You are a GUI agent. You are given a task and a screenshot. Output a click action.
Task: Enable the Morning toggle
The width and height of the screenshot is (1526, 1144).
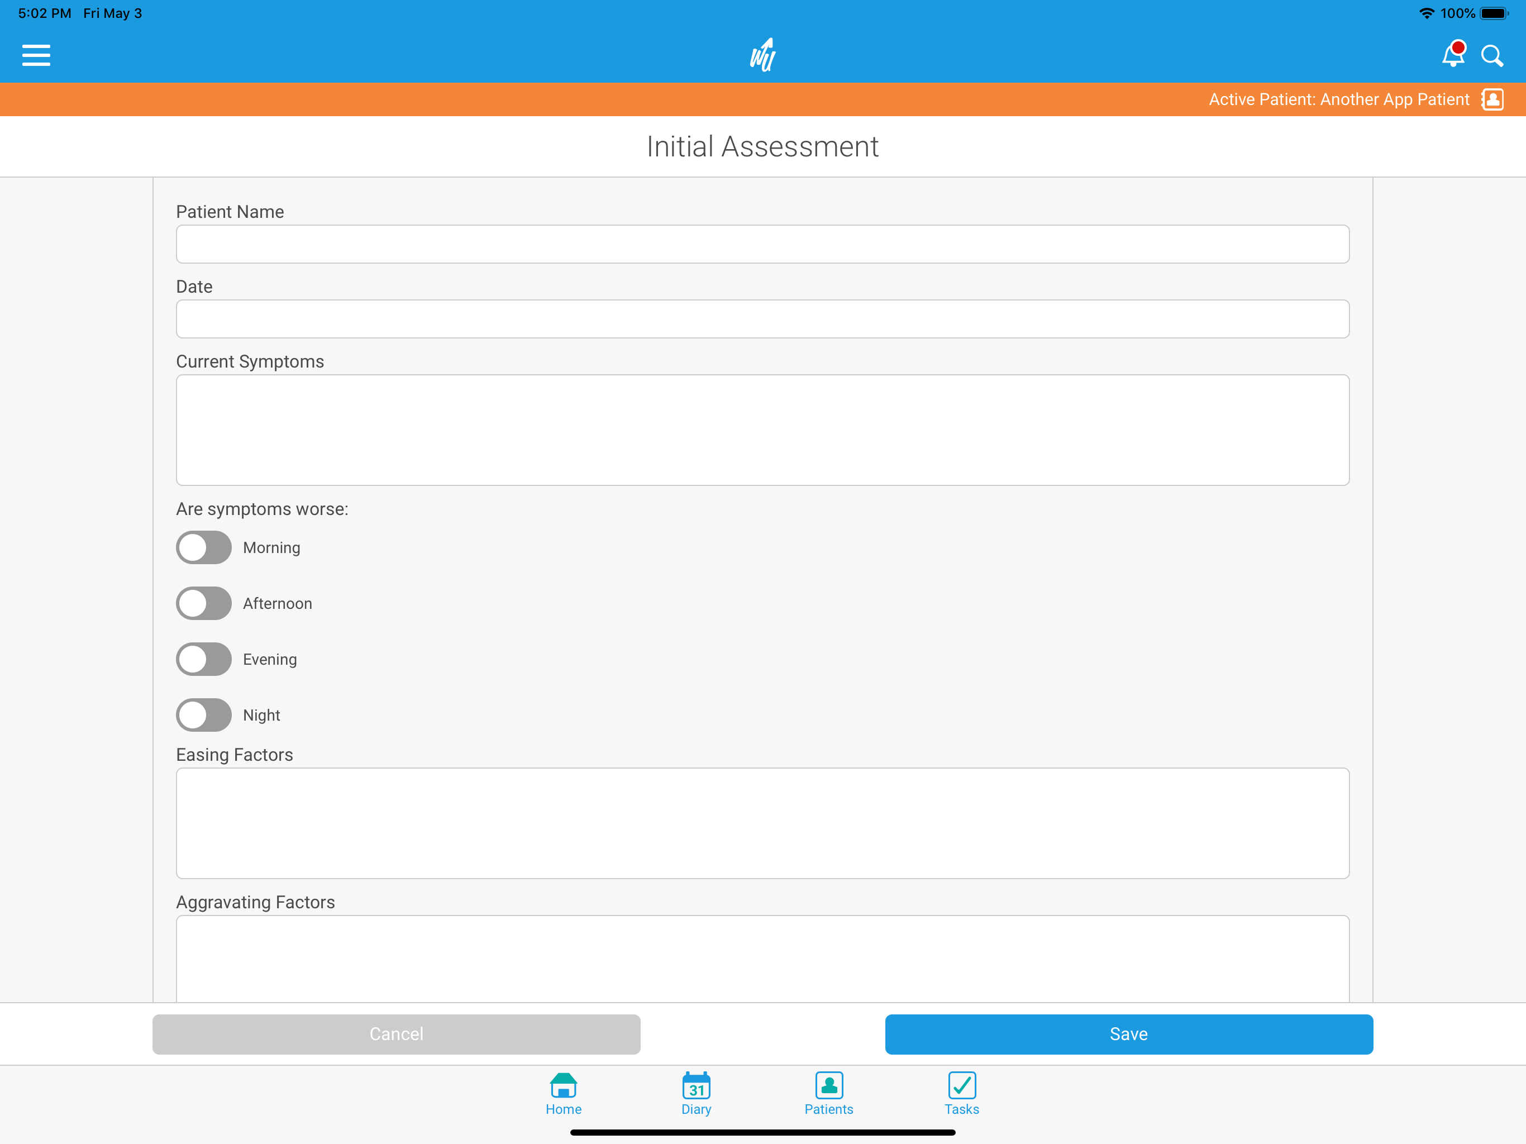pyautogui.click(x=203, y=547)
